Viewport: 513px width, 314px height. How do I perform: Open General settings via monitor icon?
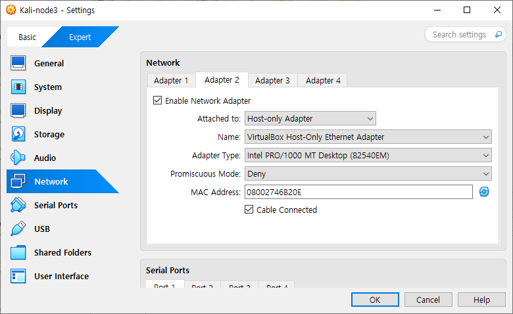click(x=18, y=63)
